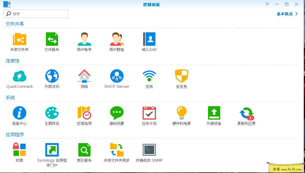Open 任务计划 task scheduler
This screenshot has height=173, width=305.
point(149,113)
